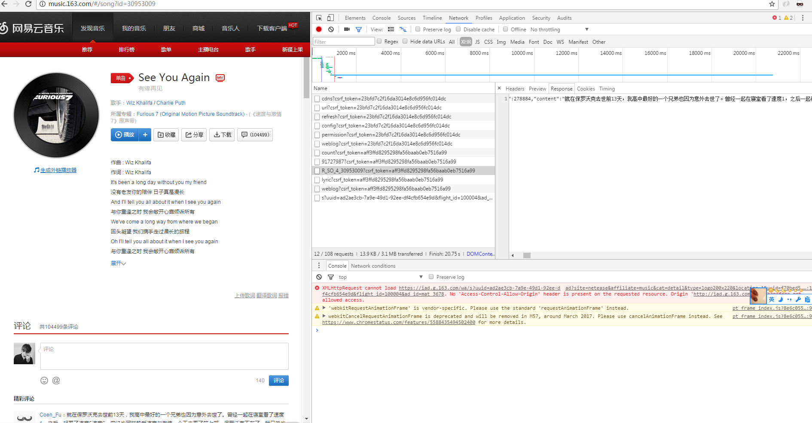Open DevTools customize menu
812x423 pixels.
803,18
